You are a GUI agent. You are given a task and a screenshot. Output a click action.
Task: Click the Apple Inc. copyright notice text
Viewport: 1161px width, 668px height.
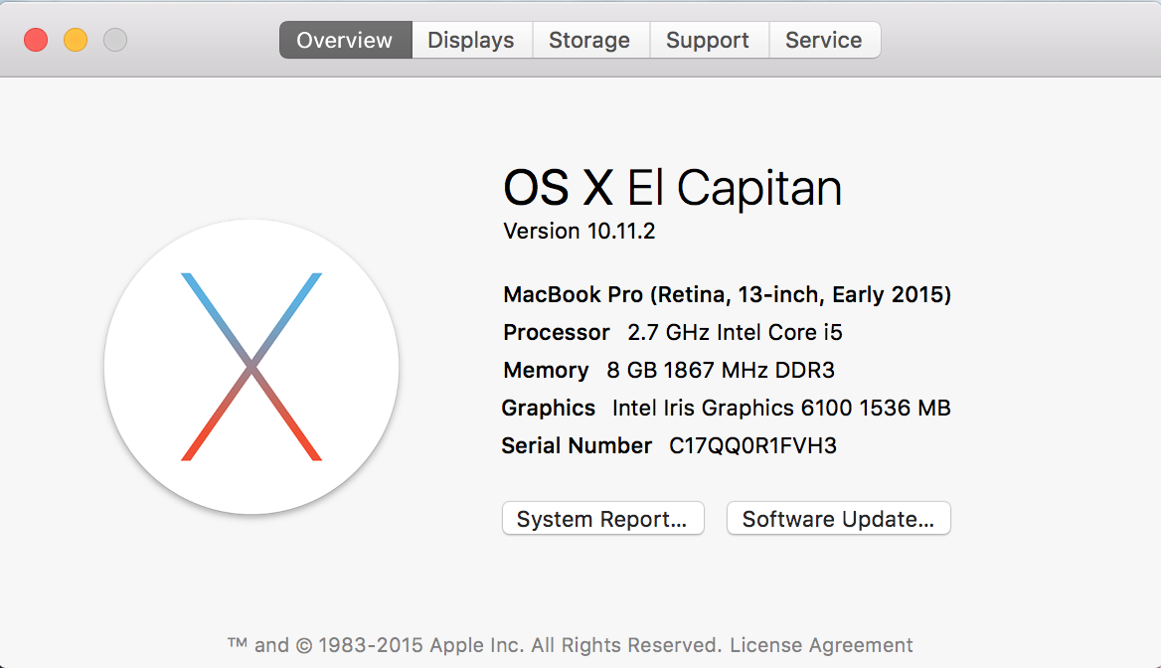[x=475, y=645]
